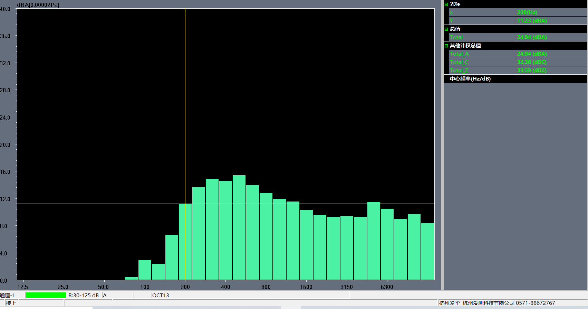Screen dimensions: 588x309
Task: Collapse the 总值 total section
Action: point(446,29)
